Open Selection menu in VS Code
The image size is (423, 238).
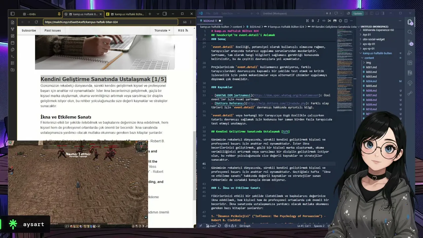point(227,14)
